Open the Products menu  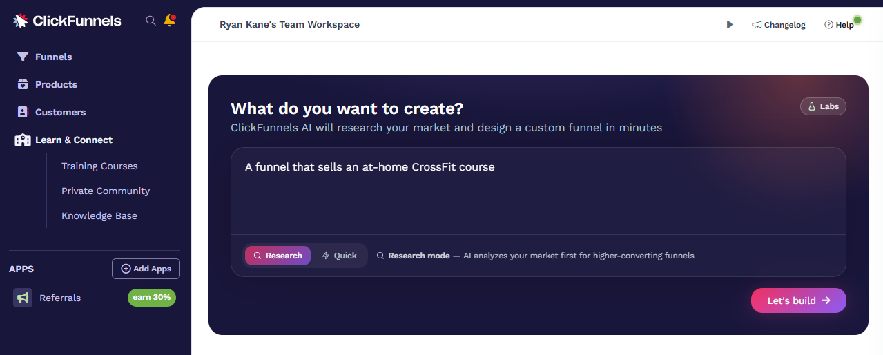[x=56, y=84]
